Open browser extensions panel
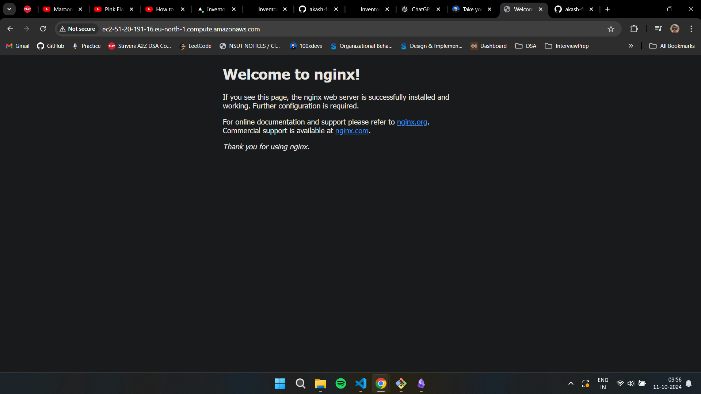The image size is (701, 394). point(635,29)
